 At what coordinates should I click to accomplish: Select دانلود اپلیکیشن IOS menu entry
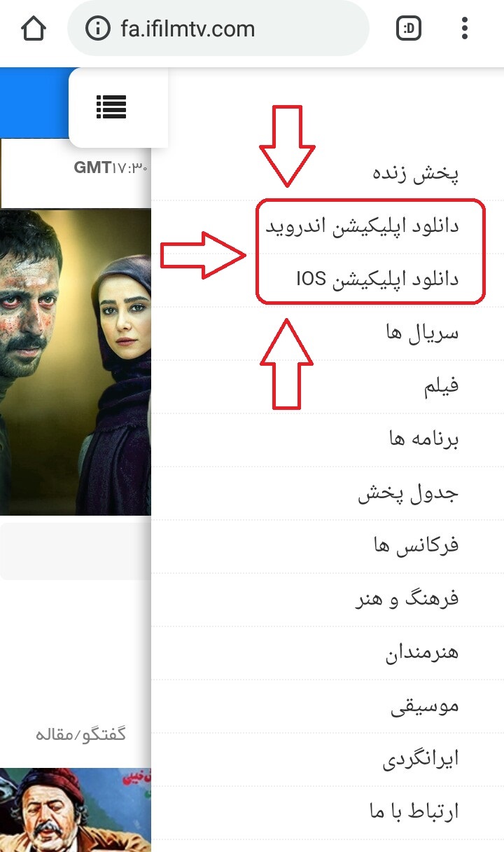(x=328, y=280)
